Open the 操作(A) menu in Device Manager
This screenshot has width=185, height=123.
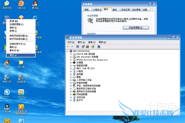coord(81,42)
